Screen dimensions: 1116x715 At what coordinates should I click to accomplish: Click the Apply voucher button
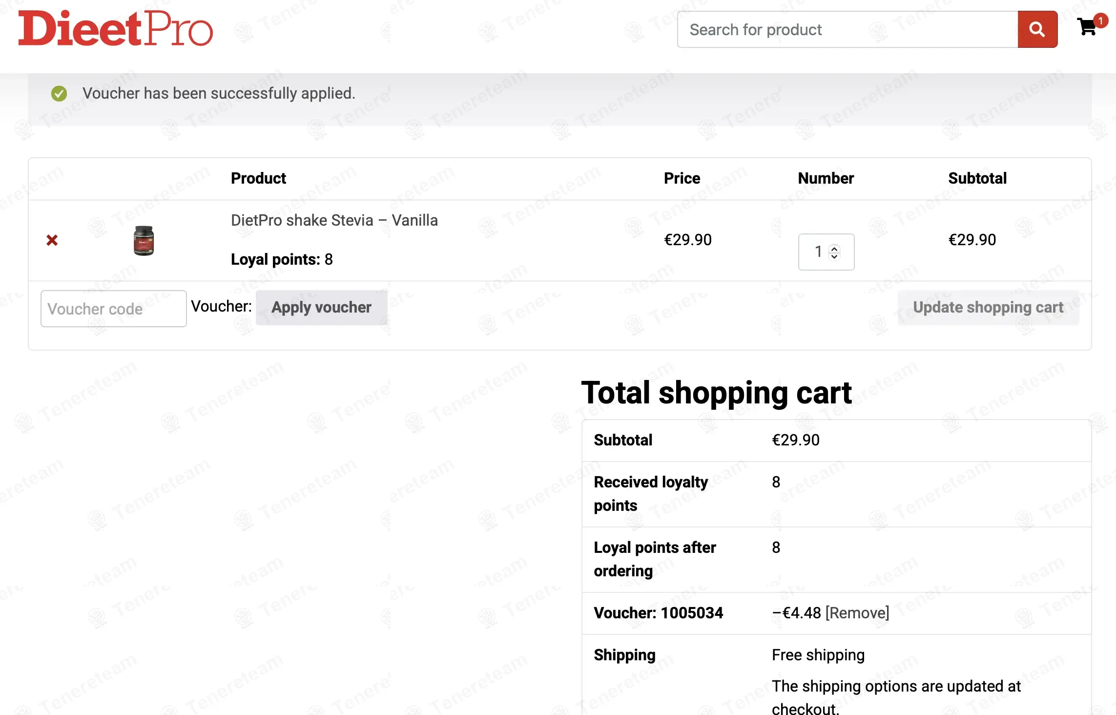(x=322, y=308)
